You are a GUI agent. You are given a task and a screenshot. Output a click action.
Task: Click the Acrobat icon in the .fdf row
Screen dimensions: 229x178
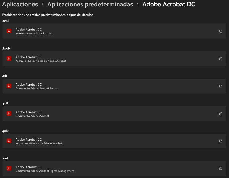[9, 86]
